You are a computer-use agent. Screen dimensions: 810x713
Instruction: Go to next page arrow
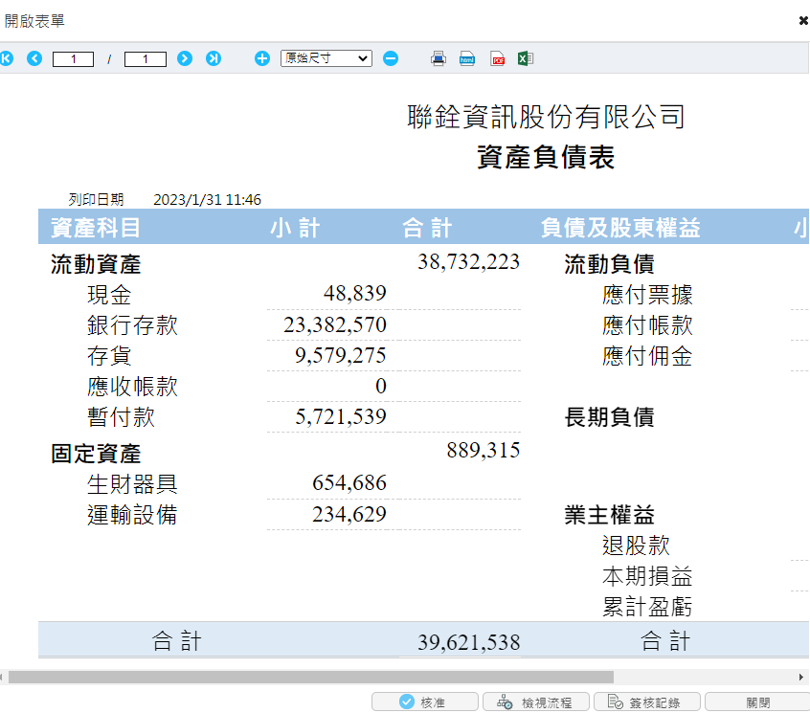[185, 58]
